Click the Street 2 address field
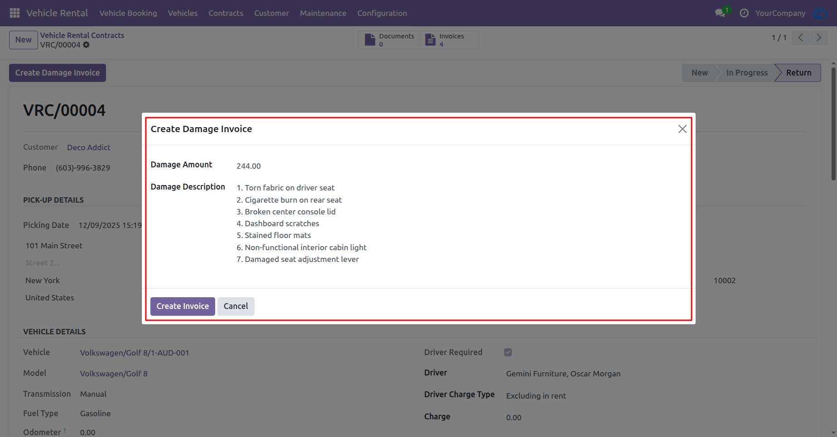 pos(43,263)
